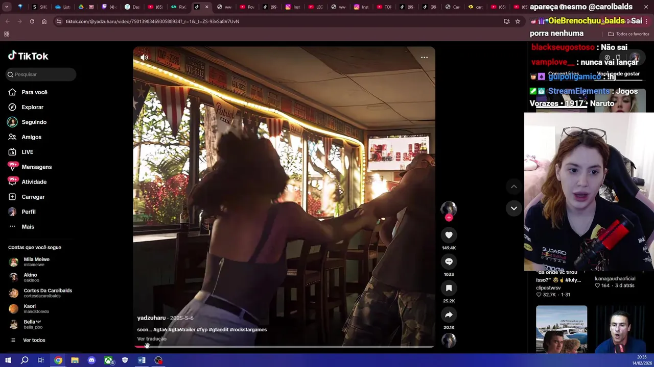
Task: Open the Explorar page
Action: click(x=32, y=107)
